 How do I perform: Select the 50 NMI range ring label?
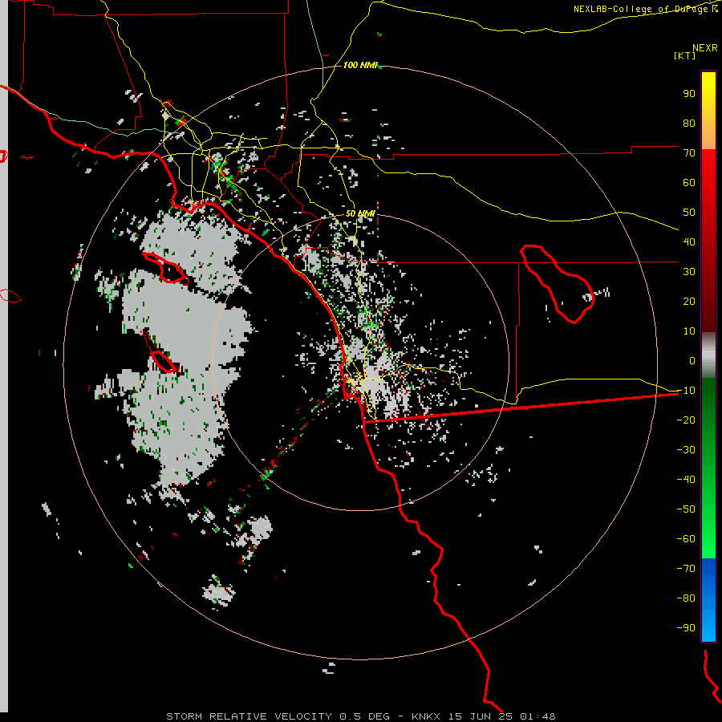point(360,213)
